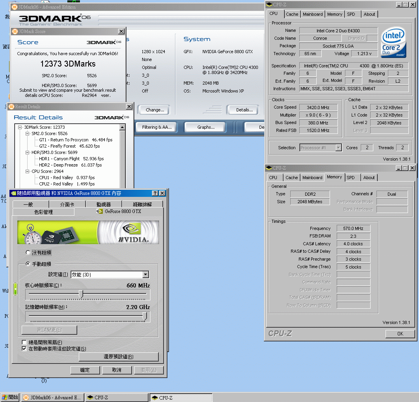Switch to first CPU-Z taskbar button
This screenshot has height=402, width=419.
pyautogui.click(x=117, y=397)
